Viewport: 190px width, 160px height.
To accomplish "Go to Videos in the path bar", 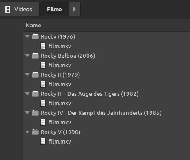I will coord(20,9).
